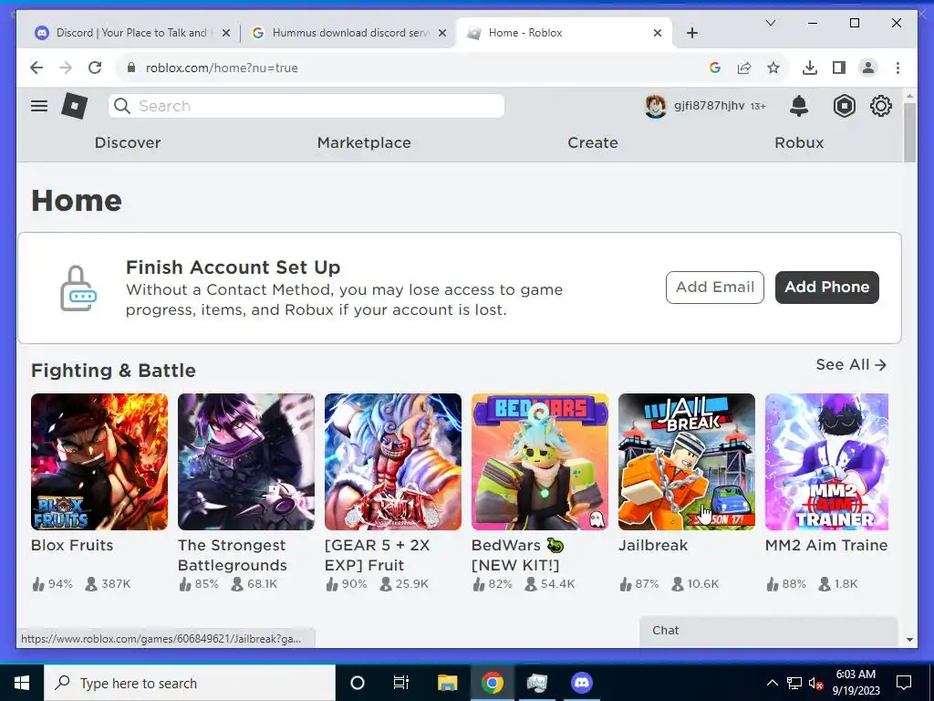Click the Add Phone button
This screenshot has height=701, width=934.
(x=826, y=288)
